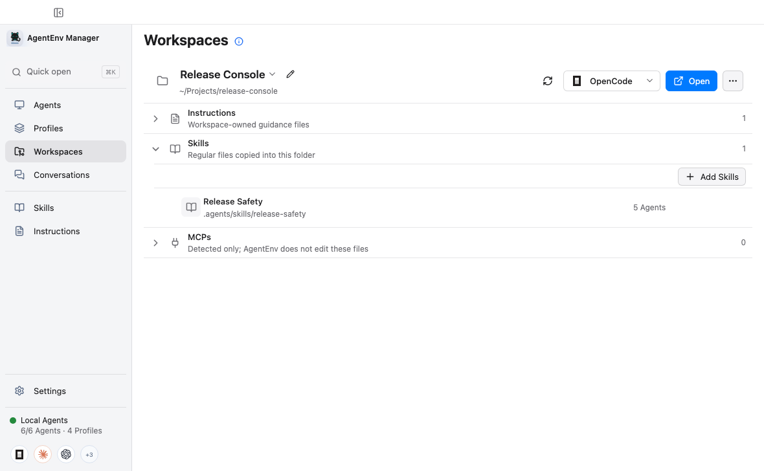Click the Instructions section document icon
The width and height of the screenshot is (764, 471).
[x=175, y=119]
